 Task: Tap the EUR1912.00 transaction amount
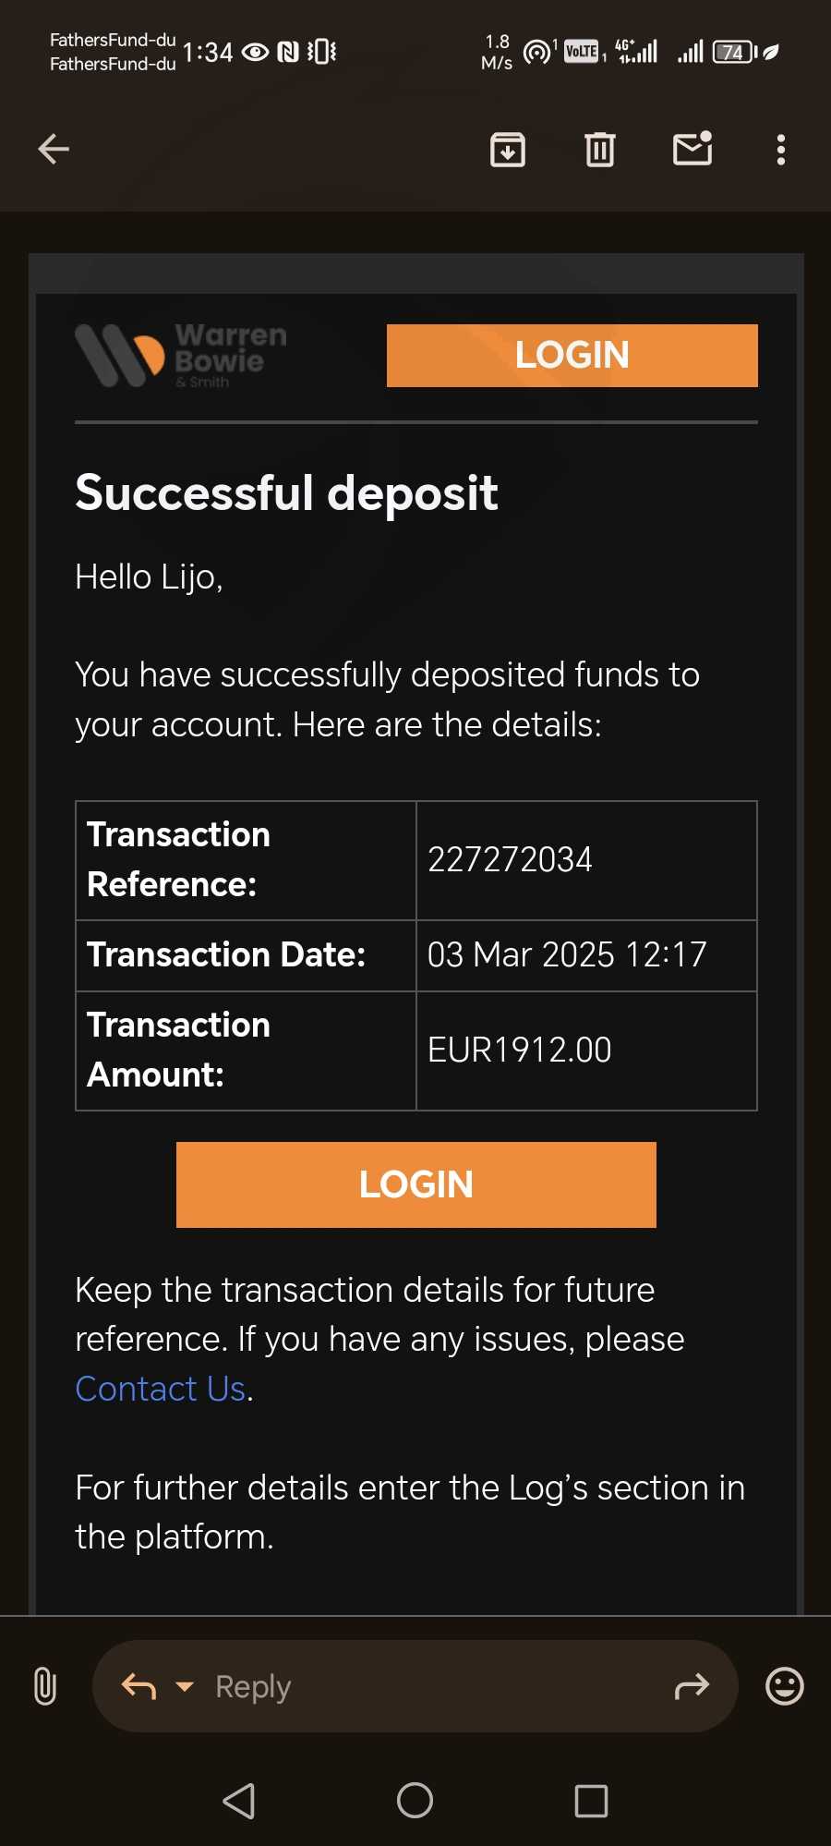click(520, 1051)
